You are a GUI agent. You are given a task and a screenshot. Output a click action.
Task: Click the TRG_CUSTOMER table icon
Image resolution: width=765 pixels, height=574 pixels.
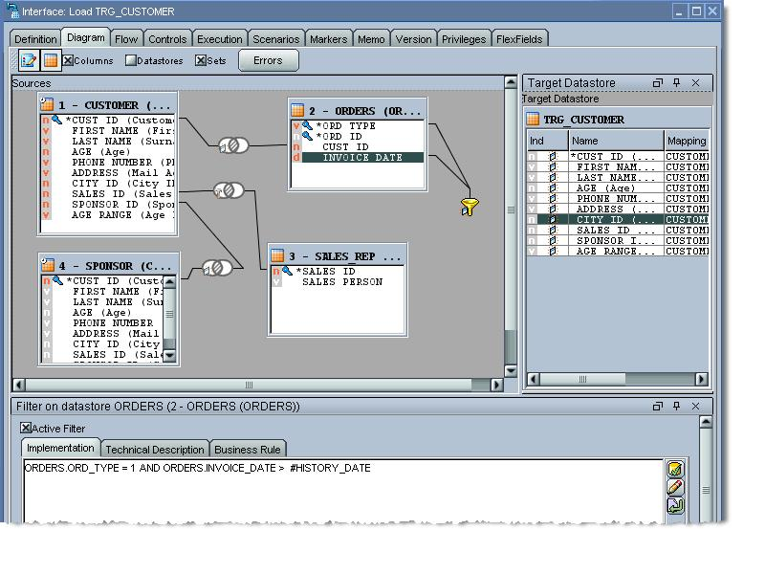point(534,120)
